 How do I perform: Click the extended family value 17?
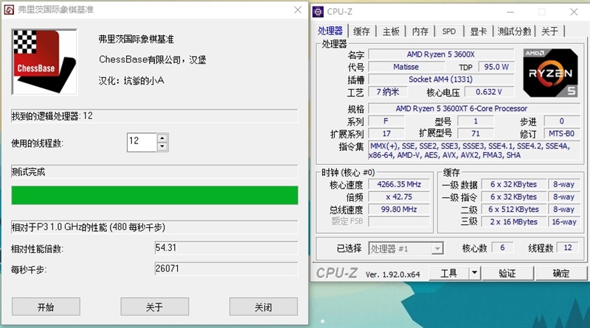(386, 134)
